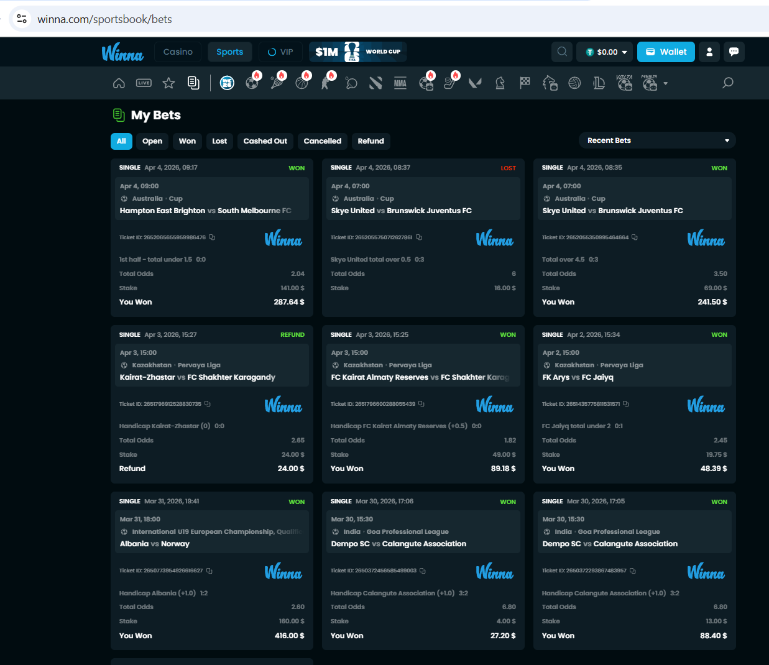Open the $0.00 balance currency dropdown
The width and height of the screenshot is (769, 665).
605,52
